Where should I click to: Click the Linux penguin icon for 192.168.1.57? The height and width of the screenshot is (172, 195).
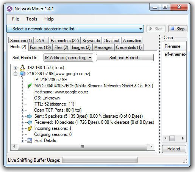click(x=22, y=68)
